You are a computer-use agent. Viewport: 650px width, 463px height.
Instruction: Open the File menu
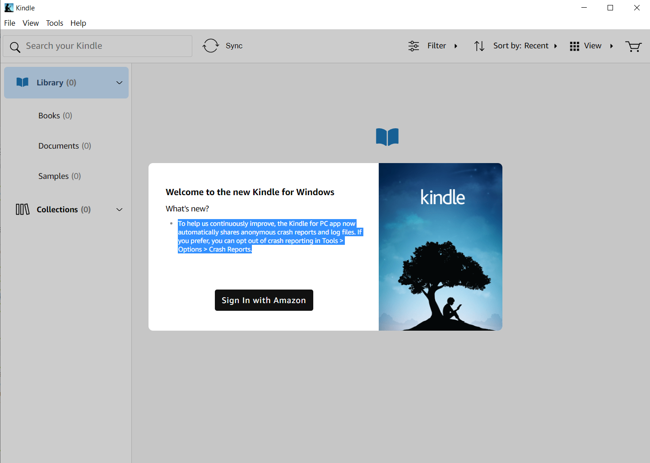tap(9, 23)
